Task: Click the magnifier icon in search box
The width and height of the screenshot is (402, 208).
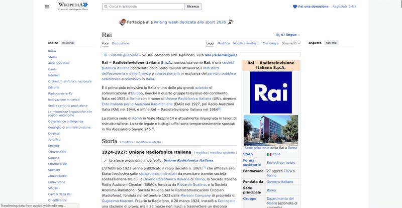Action: click(106, 7)
